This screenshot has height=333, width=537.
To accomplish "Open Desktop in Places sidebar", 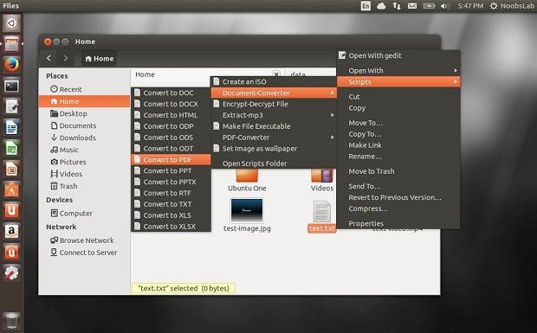I will point(84,113).
